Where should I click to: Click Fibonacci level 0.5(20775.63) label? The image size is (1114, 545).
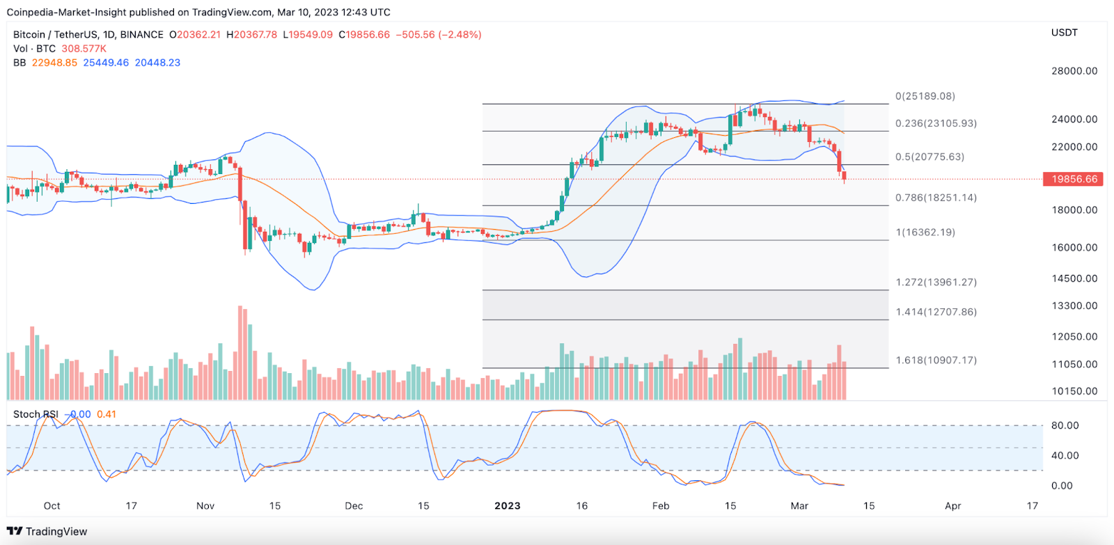point(929,157)
